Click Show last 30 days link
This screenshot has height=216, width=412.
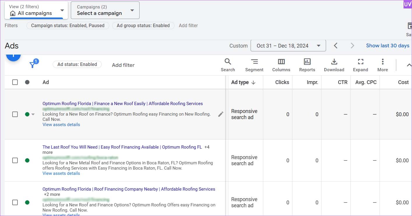point(388,46)
